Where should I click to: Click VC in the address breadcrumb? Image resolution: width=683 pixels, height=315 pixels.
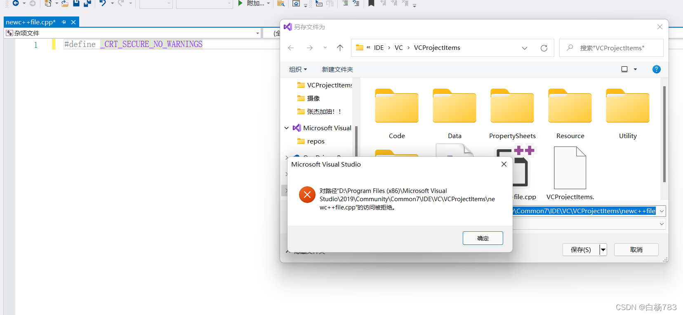click(x=398, y=48)
